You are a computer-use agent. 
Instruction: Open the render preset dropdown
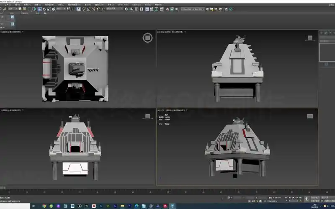[193, 9]
